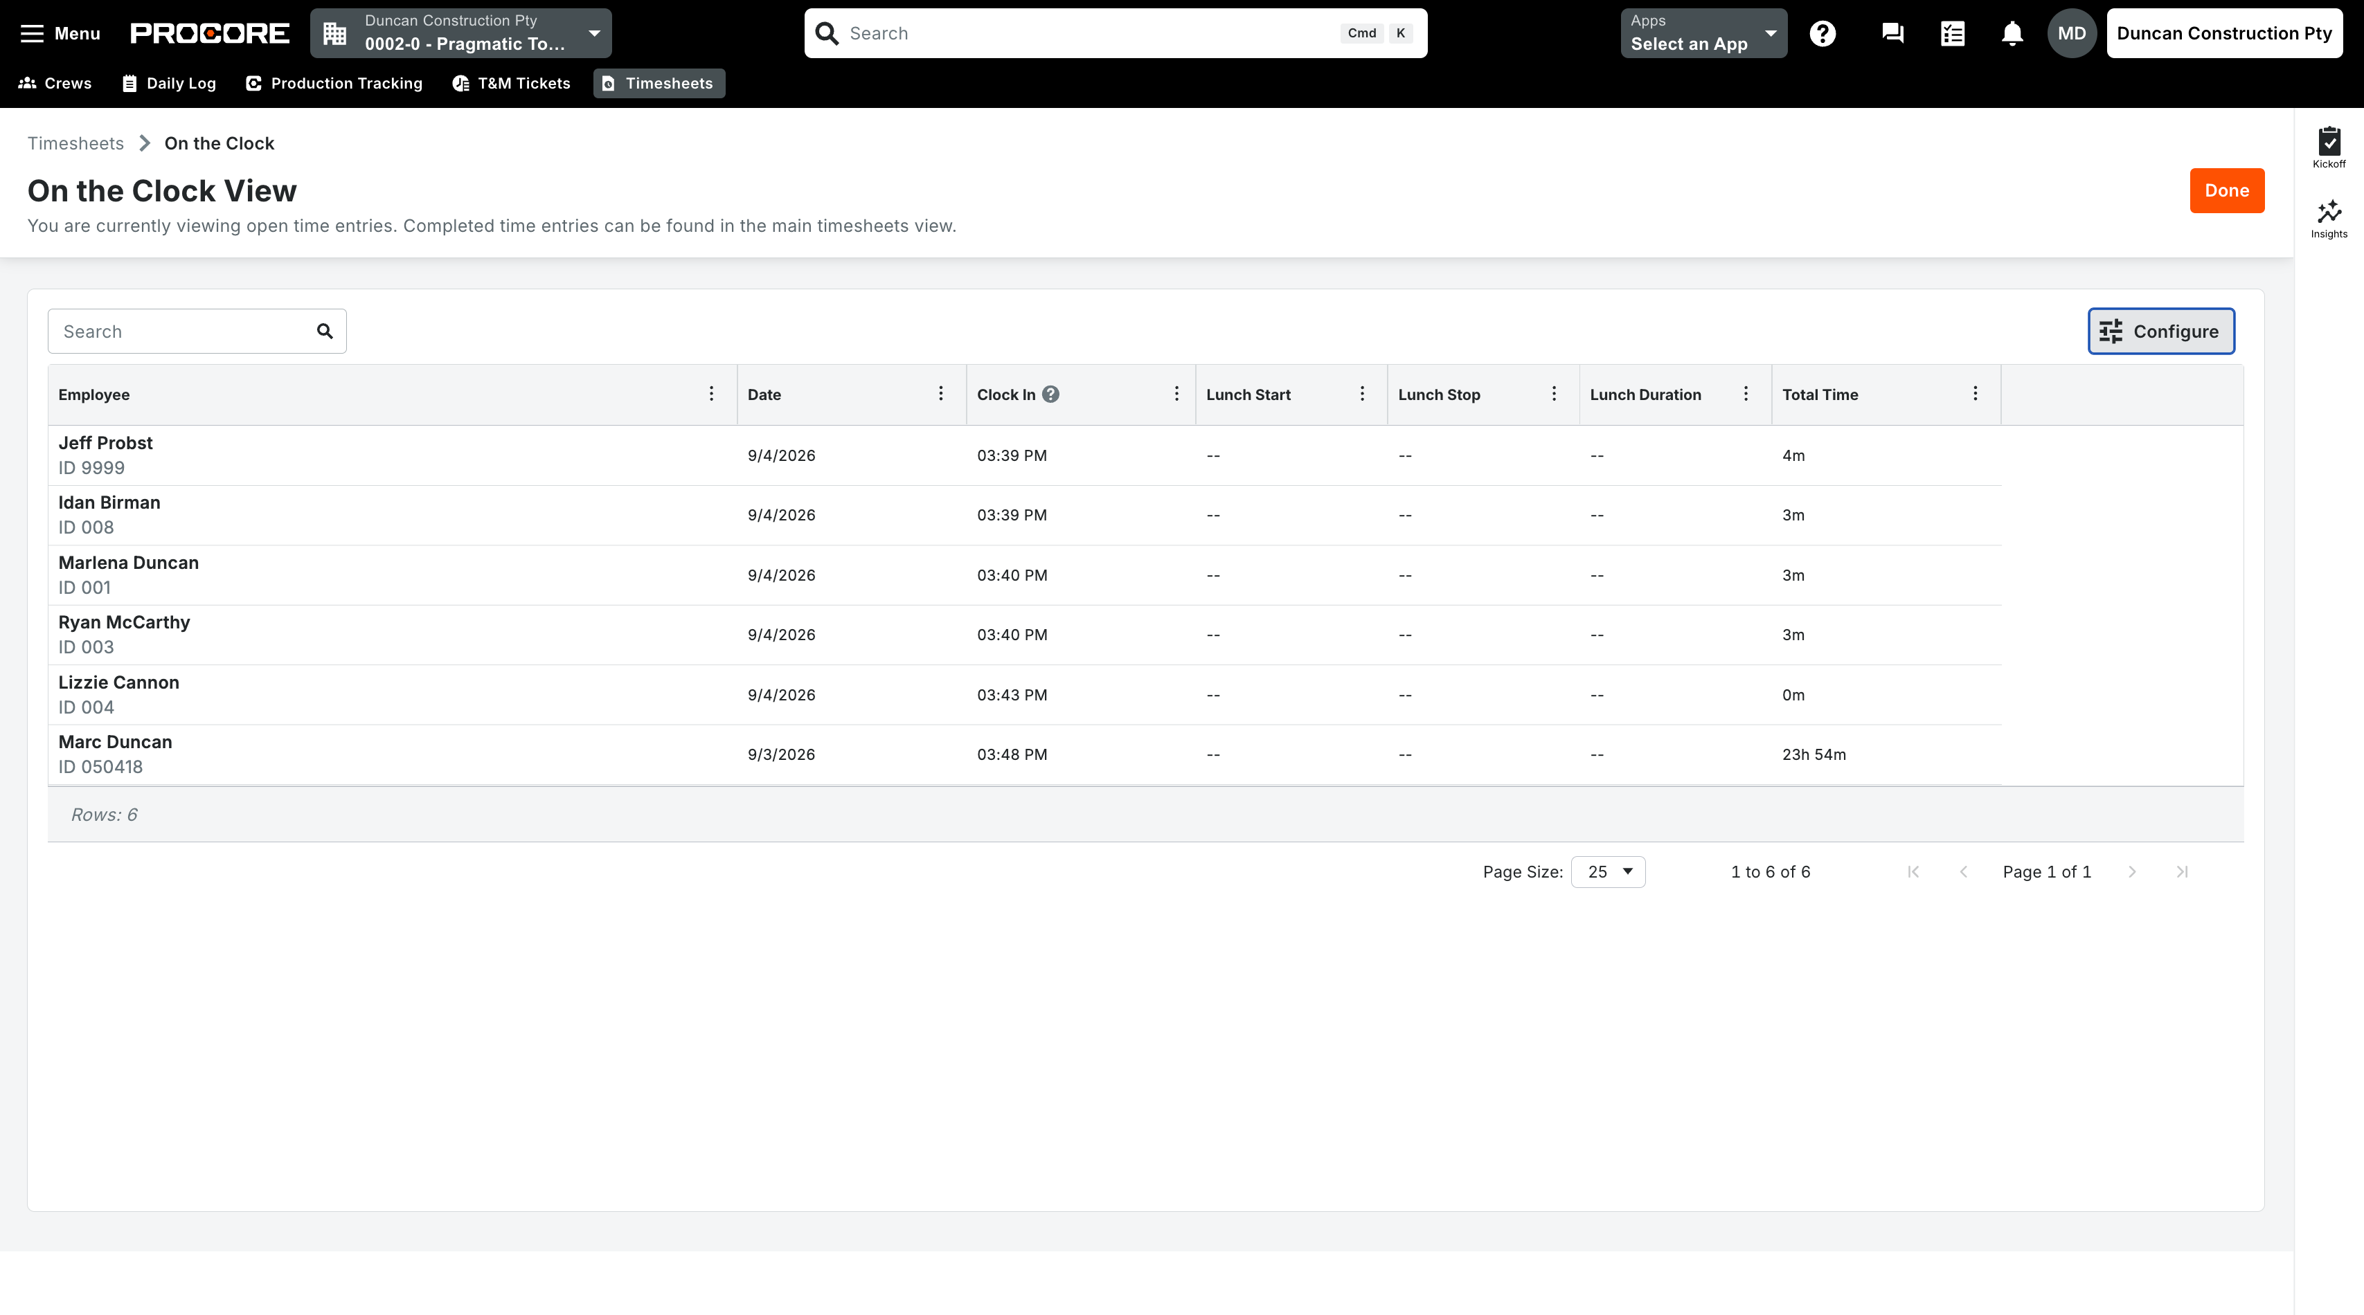Screen dimensions: 2364x1315
Task: Open the conversations chat icon
Action: 1892,33
